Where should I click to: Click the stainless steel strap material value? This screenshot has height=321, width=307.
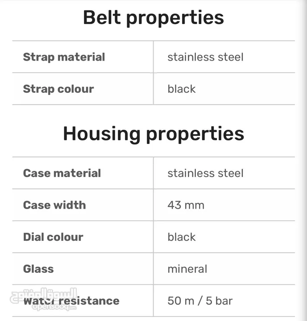click(206, 57)
